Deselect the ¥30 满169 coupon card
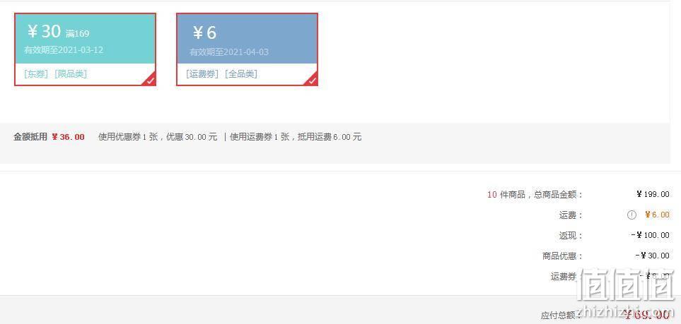Image resolution: width=681 pixels, height=324 pixels. [x=85, y=49]
